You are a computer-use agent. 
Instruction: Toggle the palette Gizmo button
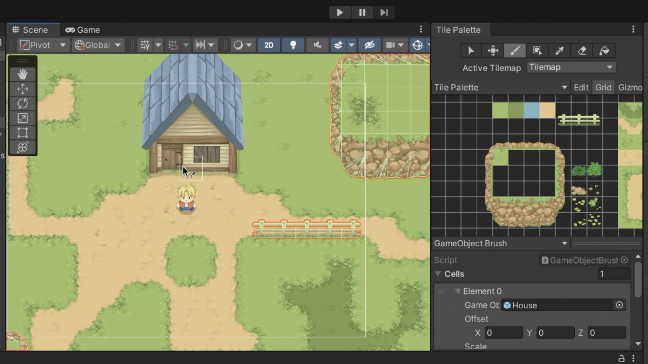[x=630, y=87]
